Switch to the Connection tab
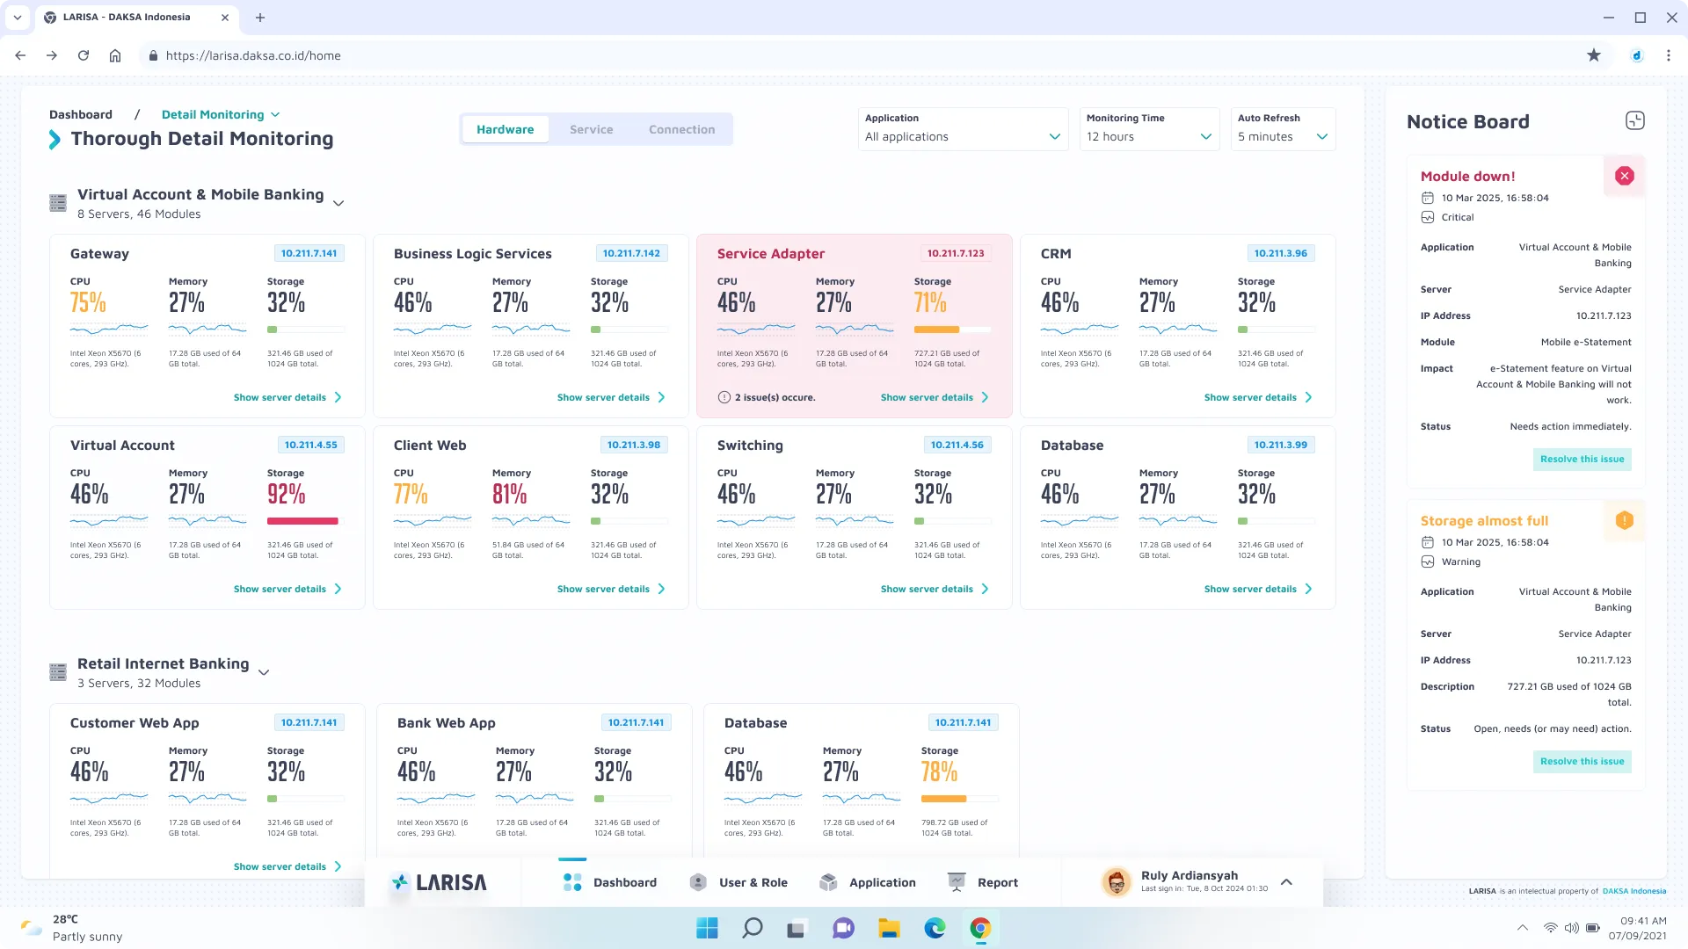This screenshot has height=949, width=1688. click(682, 129)
